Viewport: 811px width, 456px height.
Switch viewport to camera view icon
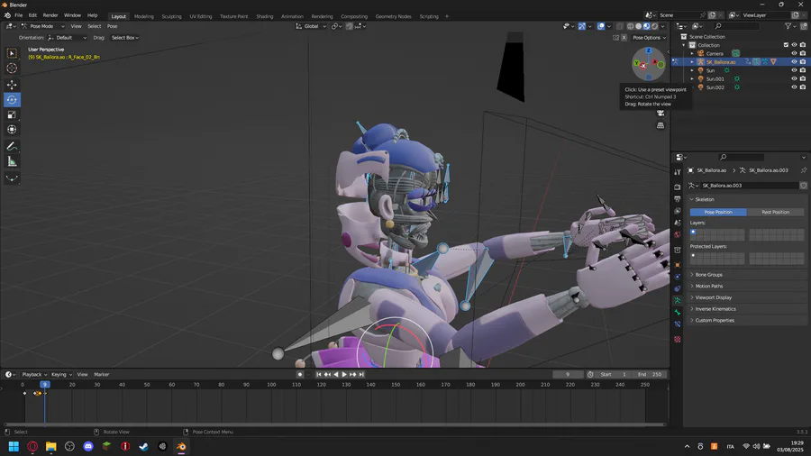[661, 114]
